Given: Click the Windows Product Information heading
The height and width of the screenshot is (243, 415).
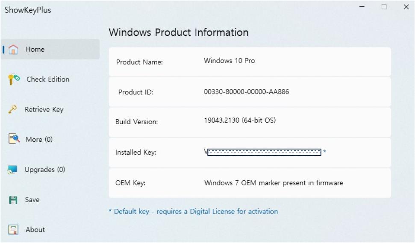Looking at the screenshot, I should 179,32.
